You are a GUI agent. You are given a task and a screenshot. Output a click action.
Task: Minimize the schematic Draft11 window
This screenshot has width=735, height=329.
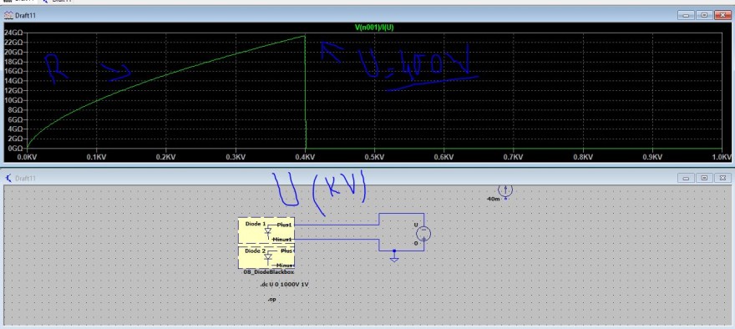(686, 178)
